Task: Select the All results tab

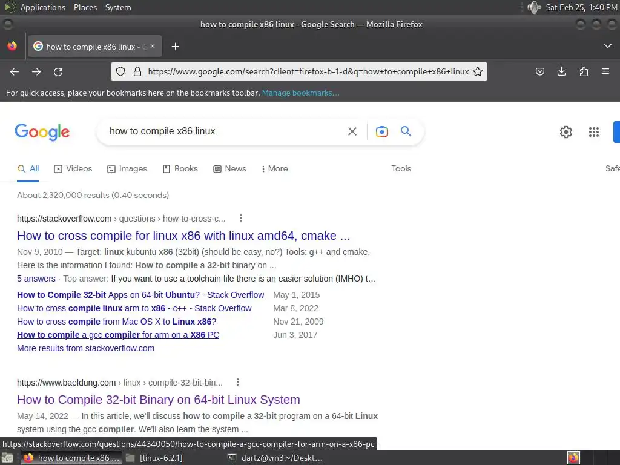Action: point(28,169)
